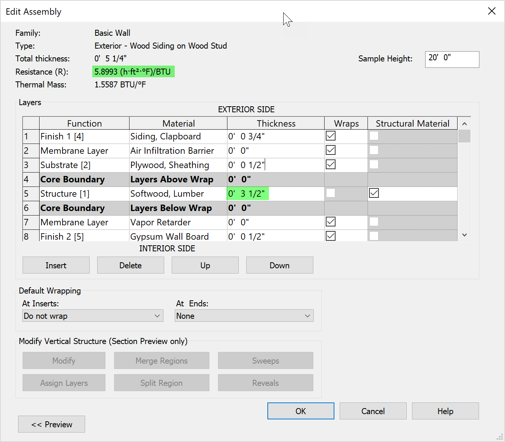Open the At Inserts wrapping dropdown
Screen dimensions: 505x442
92,316
